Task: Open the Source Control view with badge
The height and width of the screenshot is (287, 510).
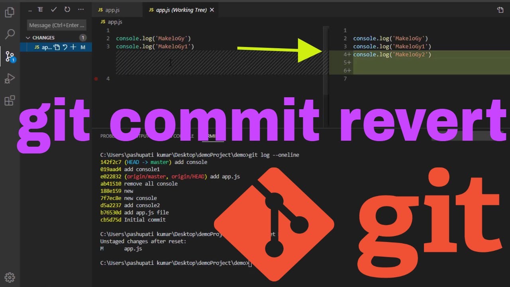Action: (10, 56)
